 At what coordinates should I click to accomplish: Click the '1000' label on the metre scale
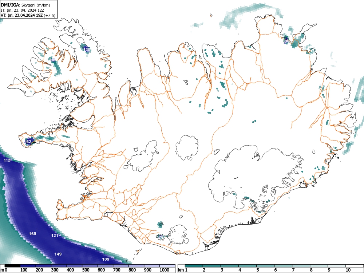coord(165,270)
